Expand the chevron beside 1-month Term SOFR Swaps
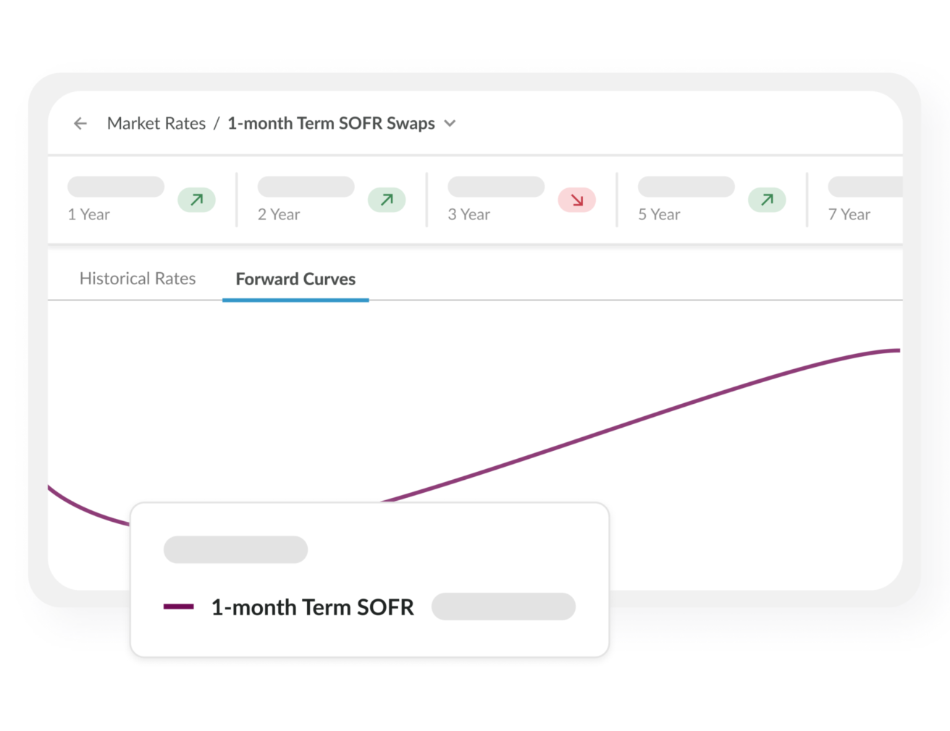The height and width of the screenshot is (731, 950). tap(450, 124)
